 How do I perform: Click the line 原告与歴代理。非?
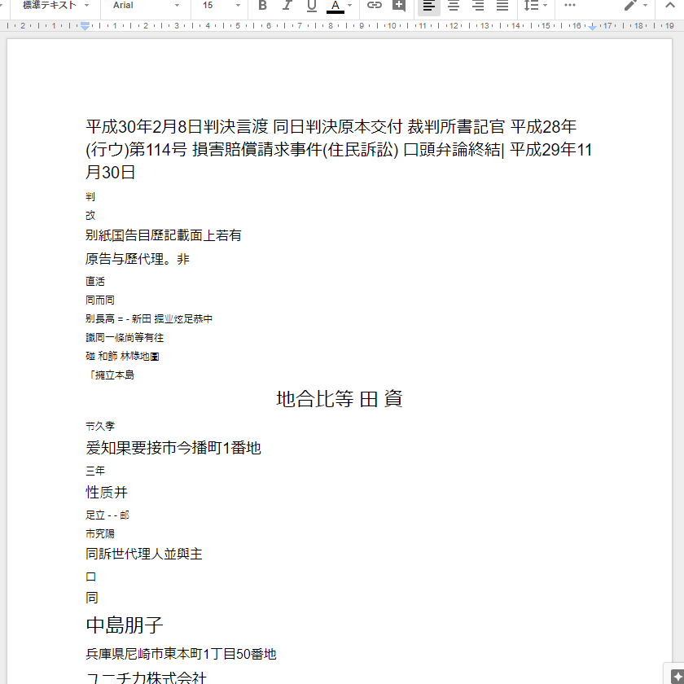tap(137, 259)
